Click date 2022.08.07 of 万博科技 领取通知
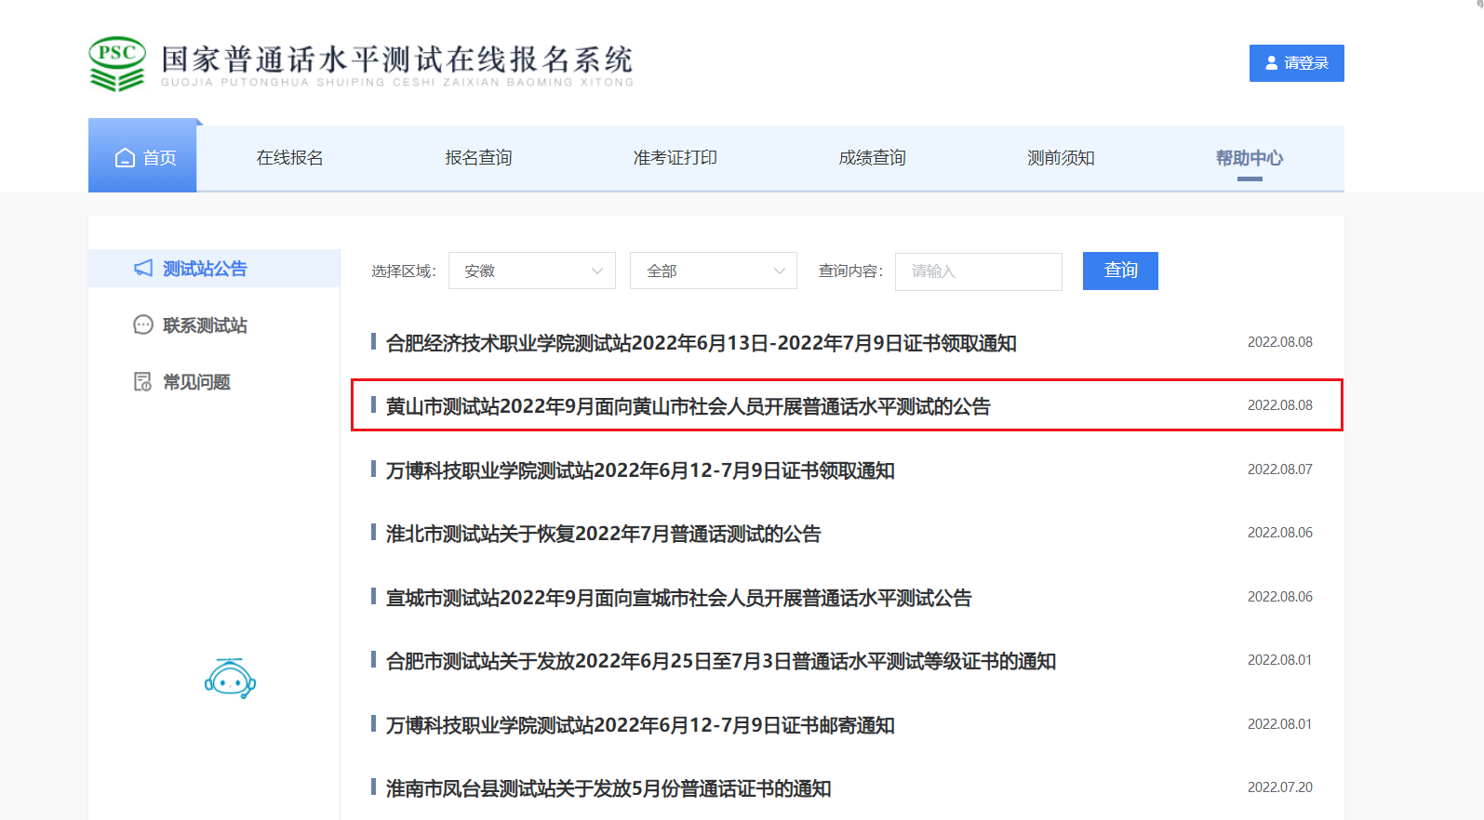Viewport: 1484px width, 820px height. [1280, 470]
